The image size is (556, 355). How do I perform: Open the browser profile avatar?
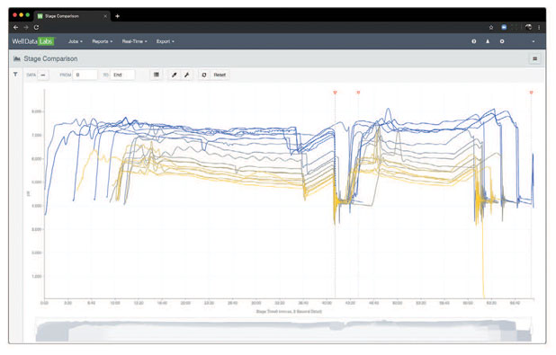point(528,27)
